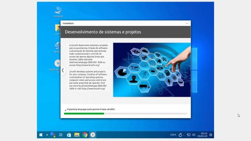
Task: Launch Google Chrome from the taskbar
Action: point(85,135)
